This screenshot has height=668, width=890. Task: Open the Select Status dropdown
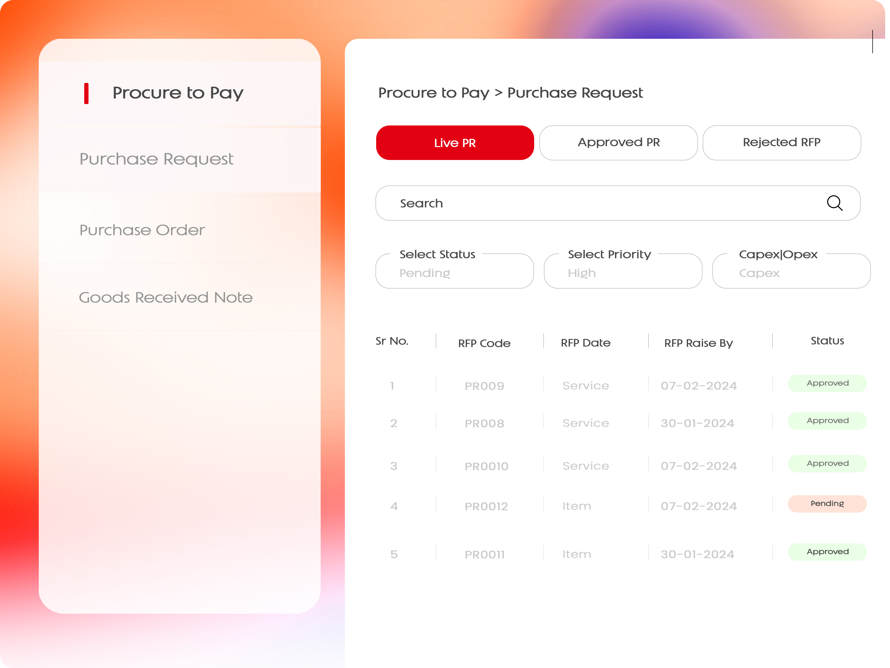coord(455,270)
